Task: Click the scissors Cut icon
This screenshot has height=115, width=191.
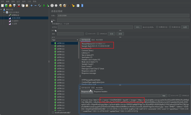Action: 19,6
